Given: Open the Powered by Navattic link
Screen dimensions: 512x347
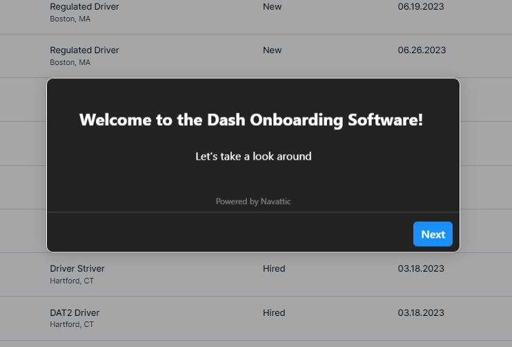Looking at the screenshot, I should [253, 201].
